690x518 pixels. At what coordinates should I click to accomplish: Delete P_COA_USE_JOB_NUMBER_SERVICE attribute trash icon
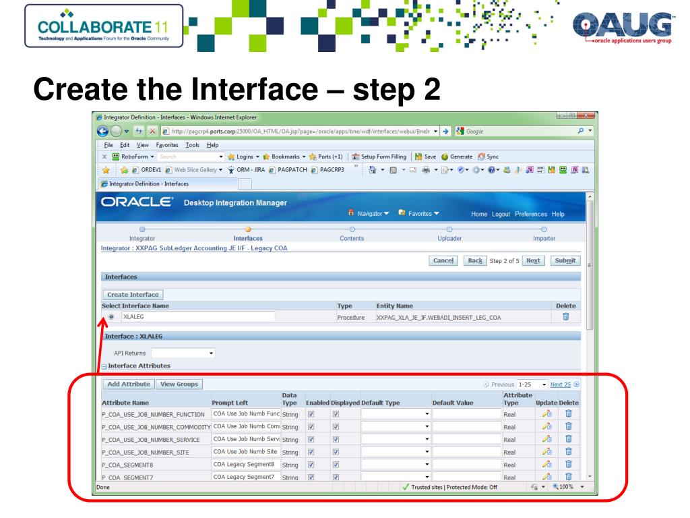point(569,438)
